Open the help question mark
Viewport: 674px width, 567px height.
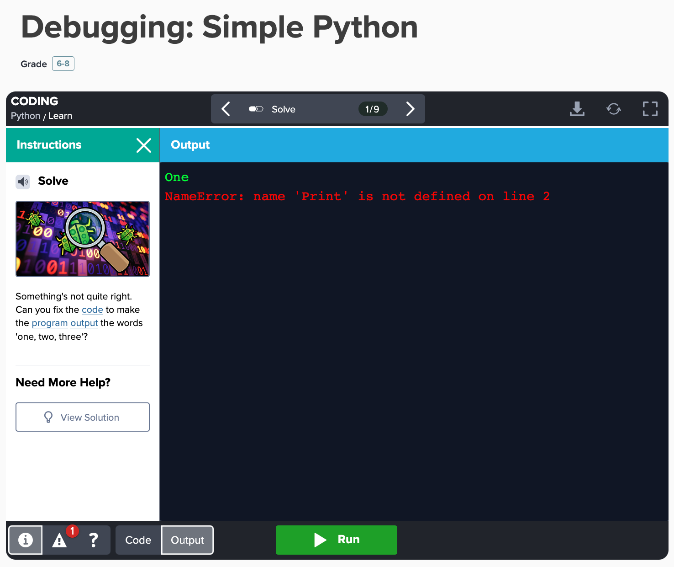[x=94, y=540]
